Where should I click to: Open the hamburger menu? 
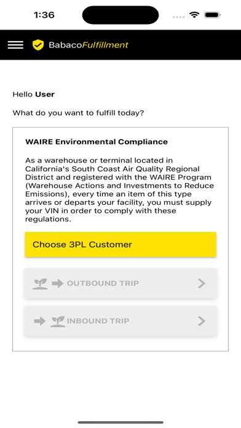click(15, 45)
